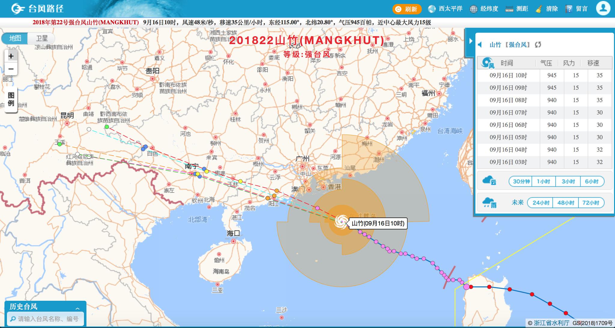Image resolution: width=615 pixels, height=328 pixels.
Task: Click the 清除 broom icon
Action: coord(539,9)
